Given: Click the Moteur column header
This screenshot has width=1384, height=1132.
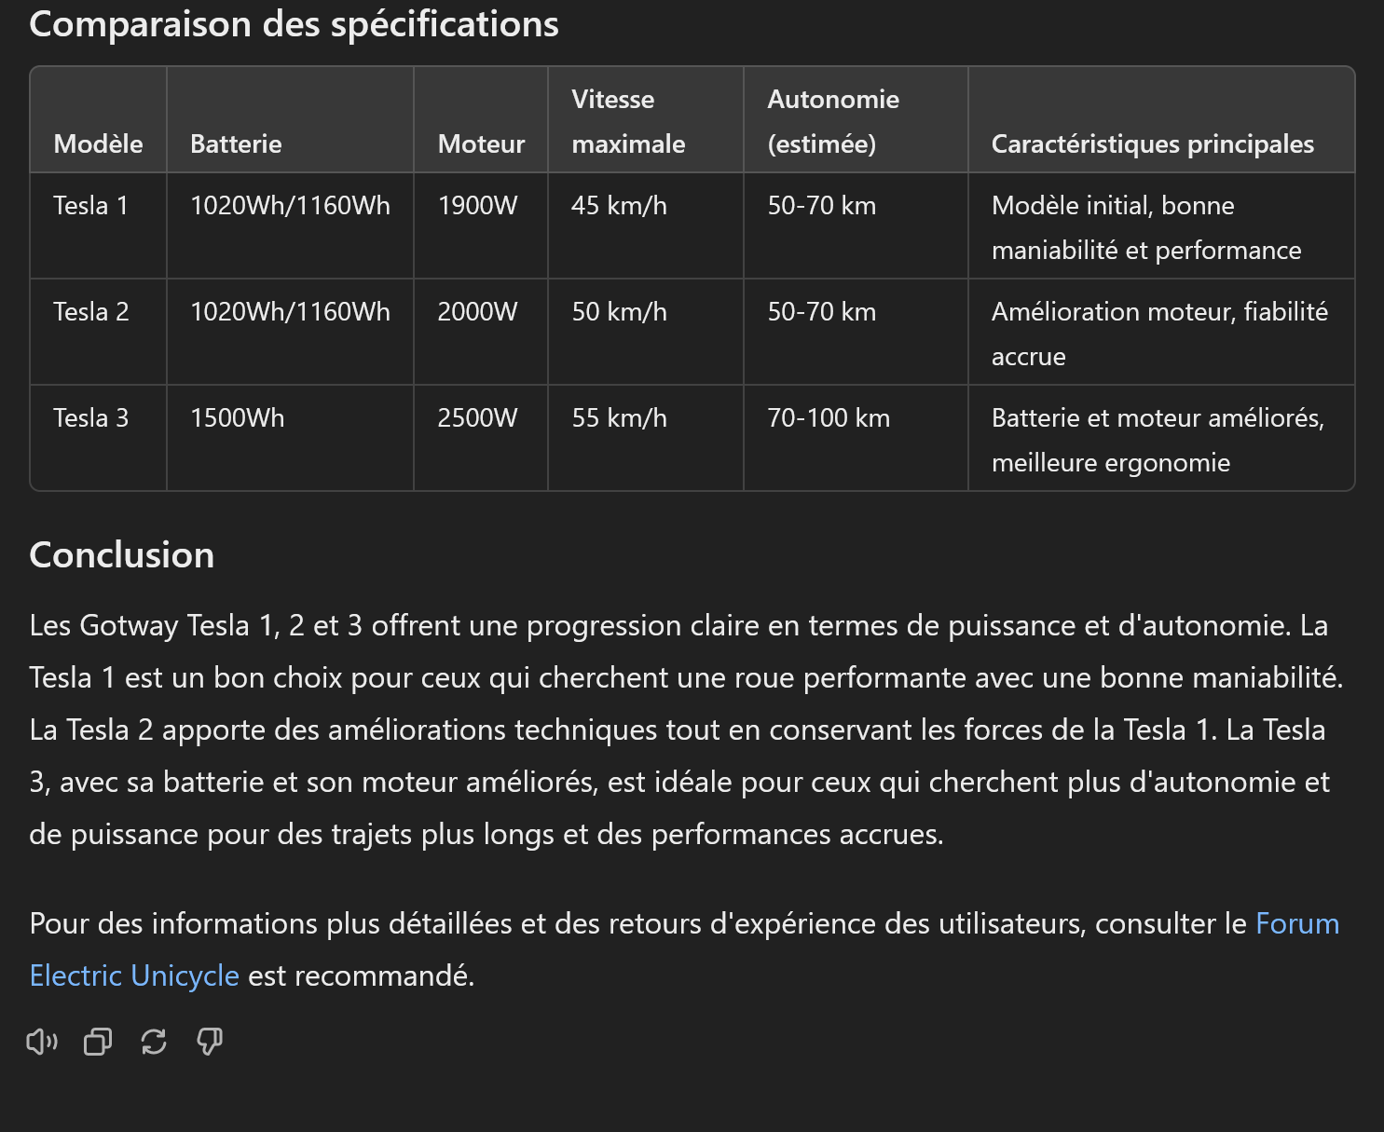Looking at the screenshot, I should point(481,143).
